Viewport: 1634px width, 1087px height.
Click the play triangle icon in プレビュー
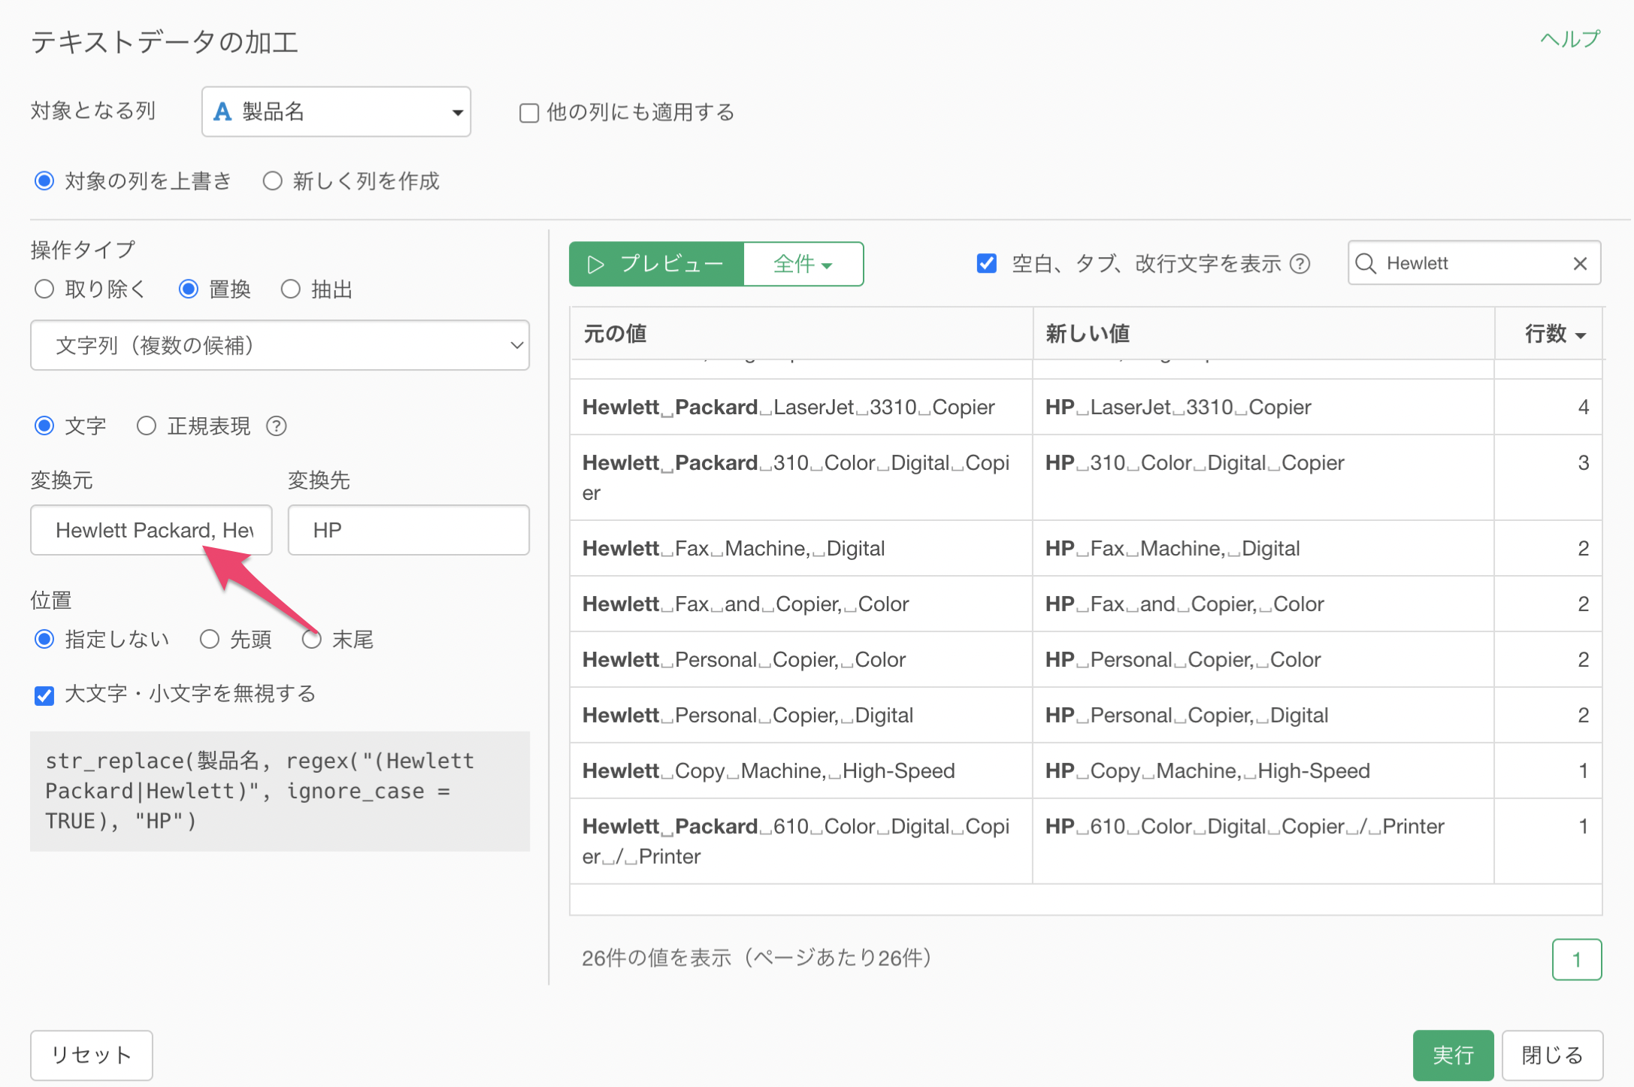coord(596,264)
